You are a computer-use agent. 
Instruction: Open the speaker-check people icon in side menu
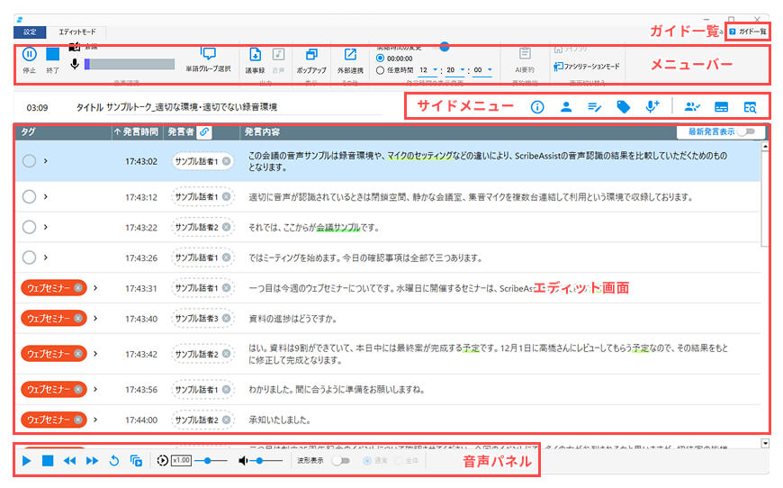pos(692,106)
